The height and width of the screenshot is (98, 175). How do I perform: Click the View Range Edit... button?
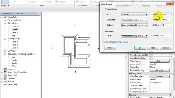159,61
